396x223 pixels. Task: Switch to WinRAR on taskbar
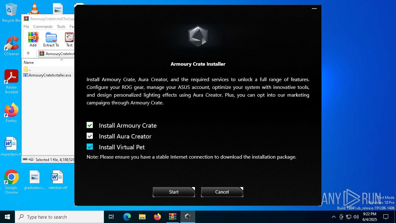point(172,217)
